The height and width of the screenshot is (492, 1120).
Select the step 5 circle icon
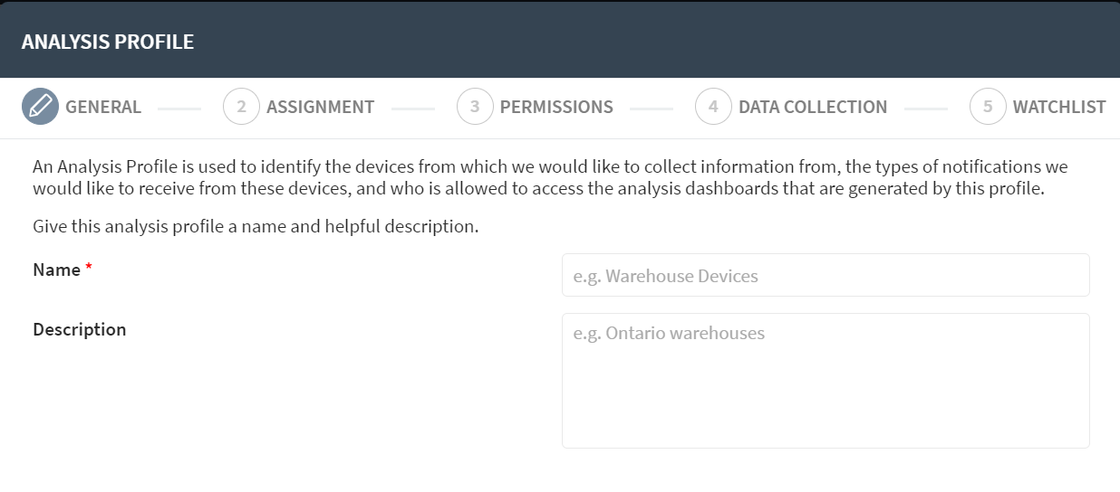[988, 107]
